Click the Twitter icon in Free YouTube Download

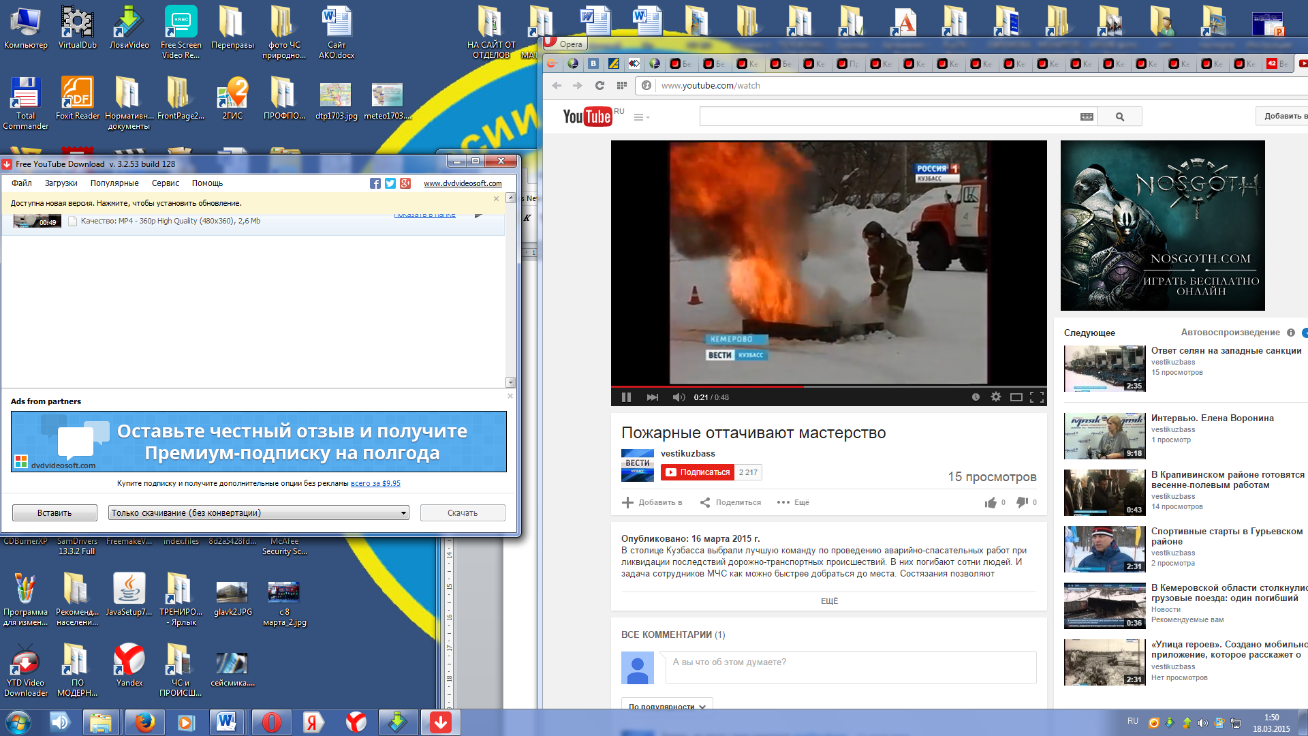tap(390, 183)
